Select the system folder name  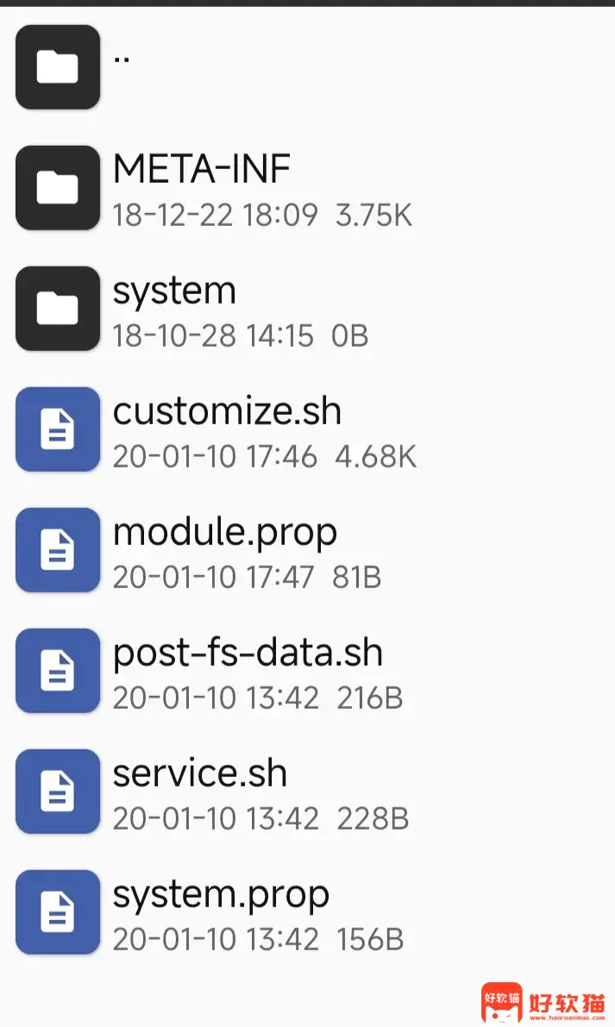point(174,291)
